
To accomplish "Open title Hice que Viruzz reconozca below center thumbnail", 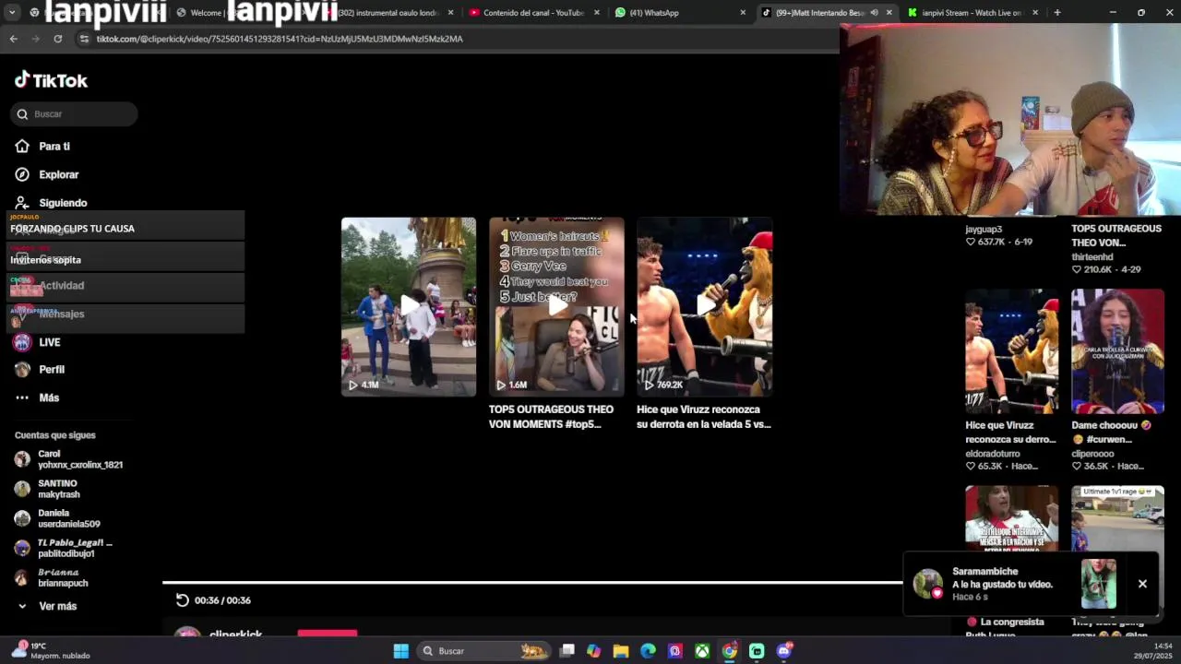I will (x=703, y=417).
